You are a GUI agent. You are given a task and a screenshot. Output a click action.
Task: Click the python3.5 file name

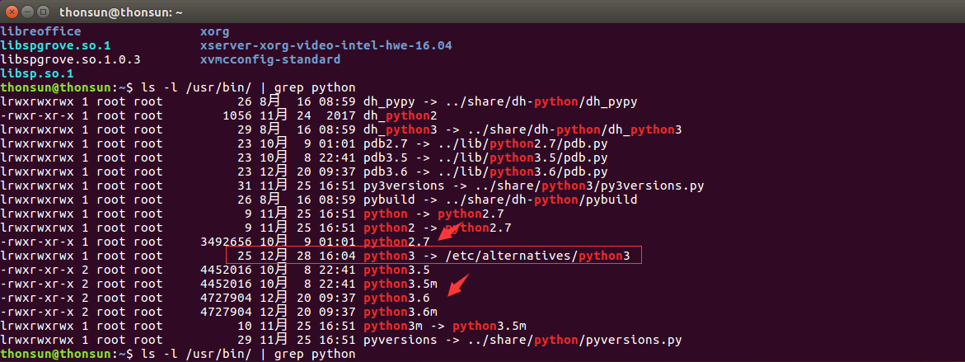(x=397, y=270)
